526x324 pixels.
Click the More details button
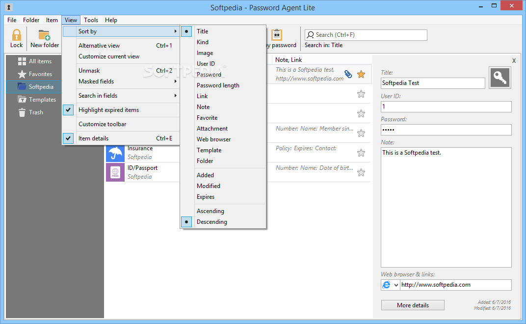tap(413, 305)
